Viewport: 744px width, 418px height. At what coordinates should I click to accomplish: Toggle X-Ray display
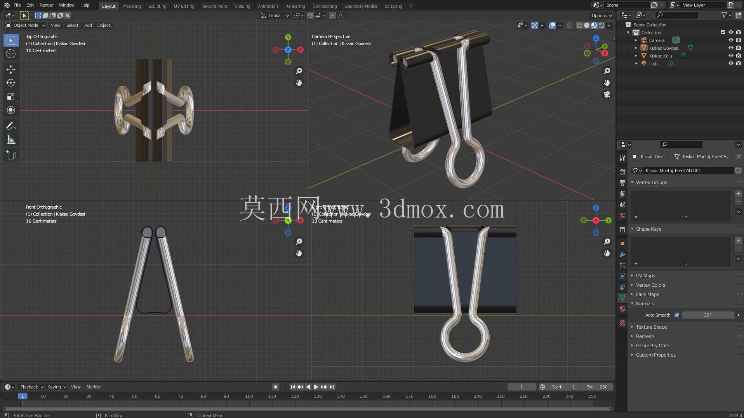(x=570, y=25)
